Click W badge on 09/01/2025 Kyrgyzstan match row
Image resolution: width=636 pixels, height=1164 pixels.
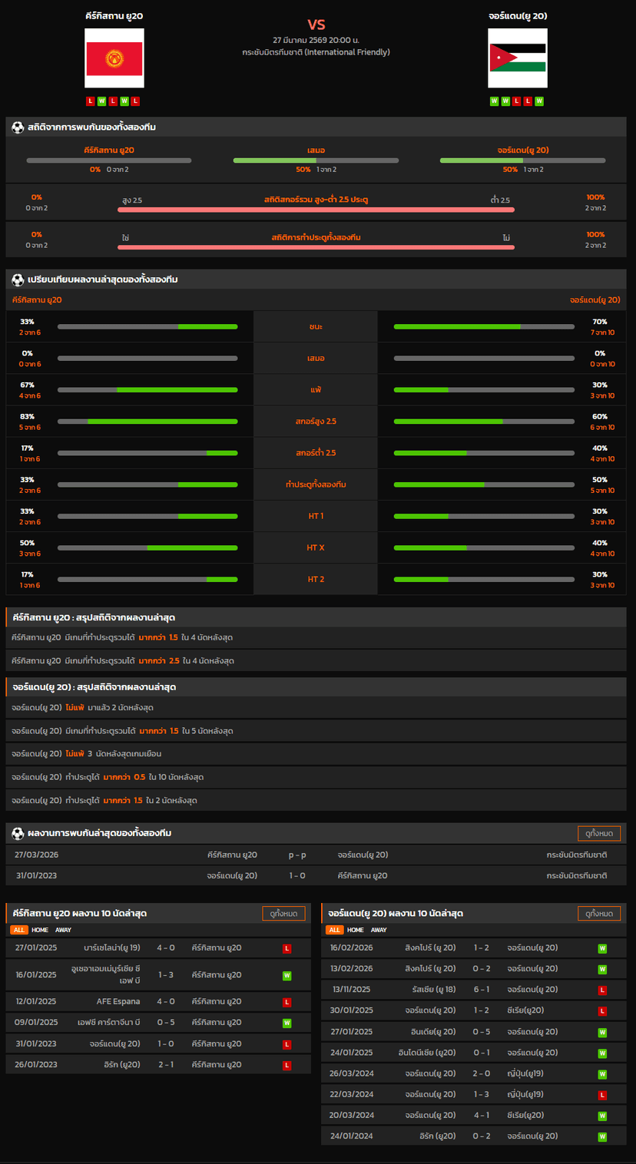click(287, 1023)
